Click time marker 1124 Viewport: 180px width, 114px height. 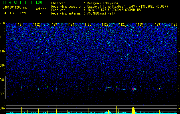click(71, 25)
